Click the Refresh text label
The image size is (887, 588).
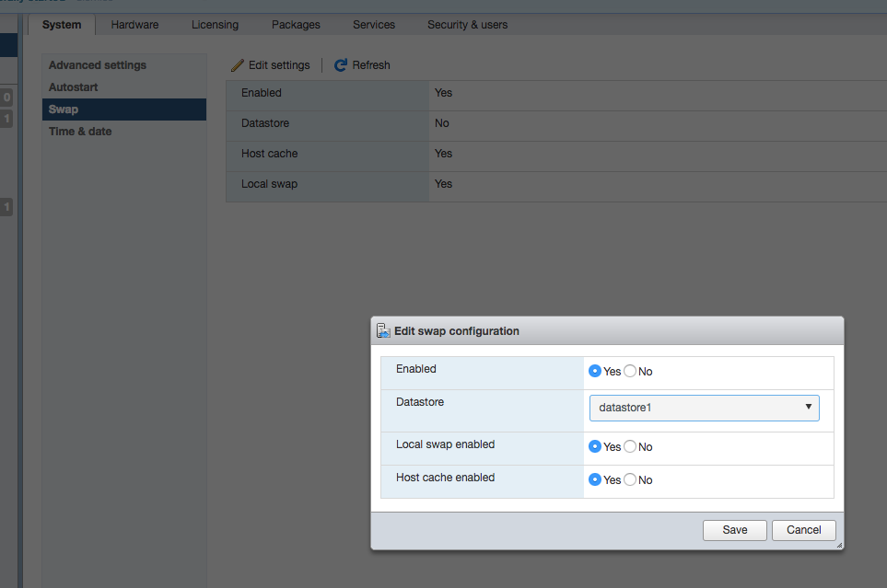[371, 65]
